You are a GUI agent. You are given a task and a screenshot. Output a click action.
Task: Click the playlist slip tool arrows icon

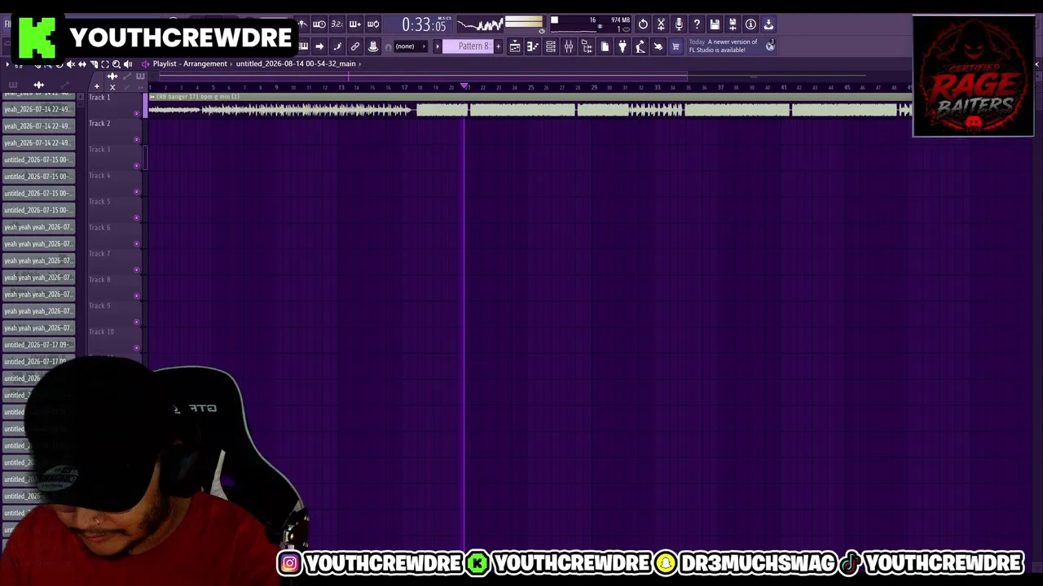click(82, 64)
